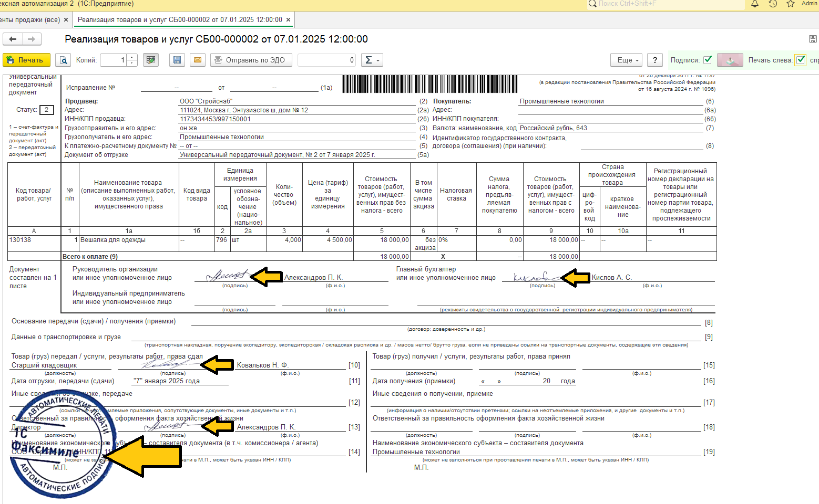Click chief accountant name Кислов А. С.

point(611,277)
